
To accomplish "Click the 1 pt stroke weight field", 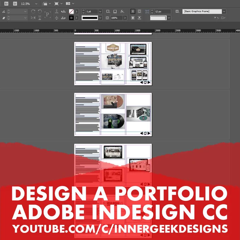I will (x=91, y=12).
